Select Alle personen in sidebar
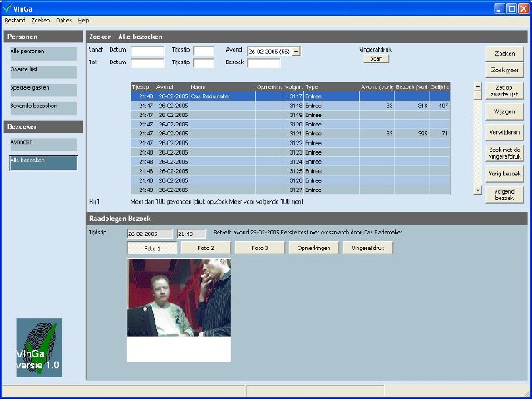This screenshot has height=399, width=532. coord(43,54)
